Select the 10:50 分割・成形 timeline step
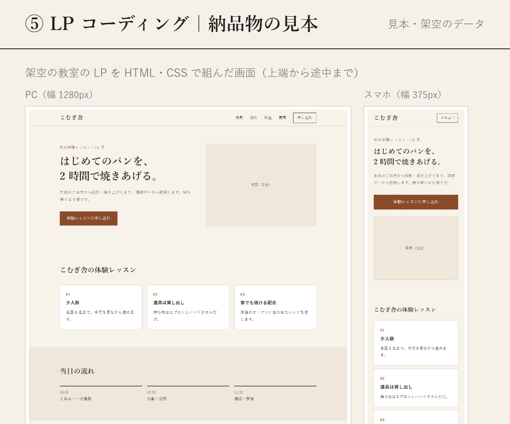The height and width of the screenshot is (424, 510). pos(188,394)
